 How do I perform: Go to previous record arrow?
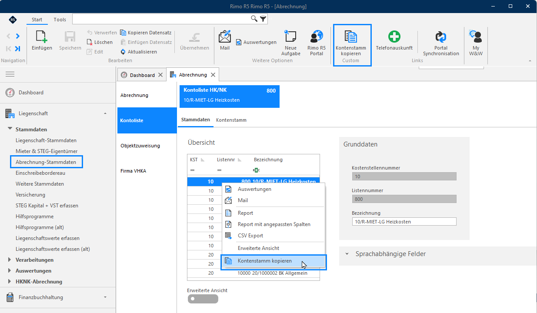pos(8,36)
